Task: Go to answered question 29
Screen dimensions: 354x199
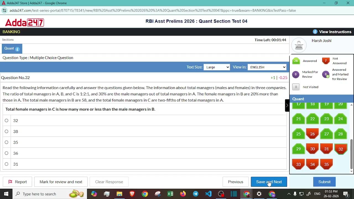Action: click(298, 149)
